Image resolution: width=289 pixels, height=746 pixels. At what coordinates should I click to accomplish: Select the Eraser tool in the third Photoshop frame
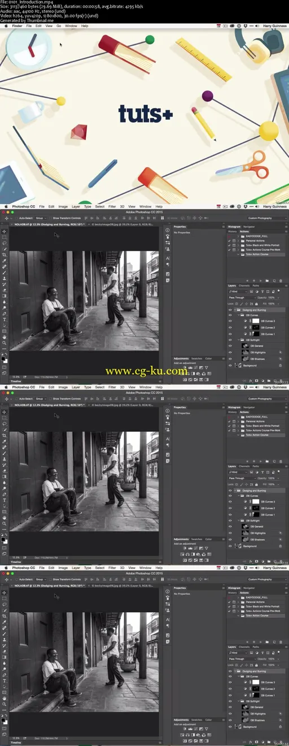pyautogui.click(x=5, y=650)
